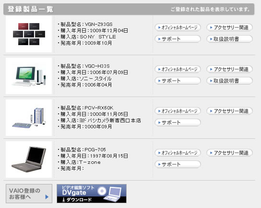Viewport: 261px width, 208px height.
Task: Select the text 製品型名：PCV-RX60K
Action: pyautogui.click(x=87, y=108)
